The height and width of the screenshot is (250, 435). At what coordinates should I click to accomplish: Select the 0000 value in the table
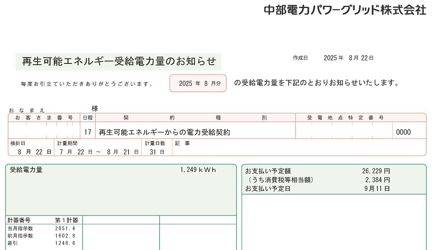[x=403, y=132]
